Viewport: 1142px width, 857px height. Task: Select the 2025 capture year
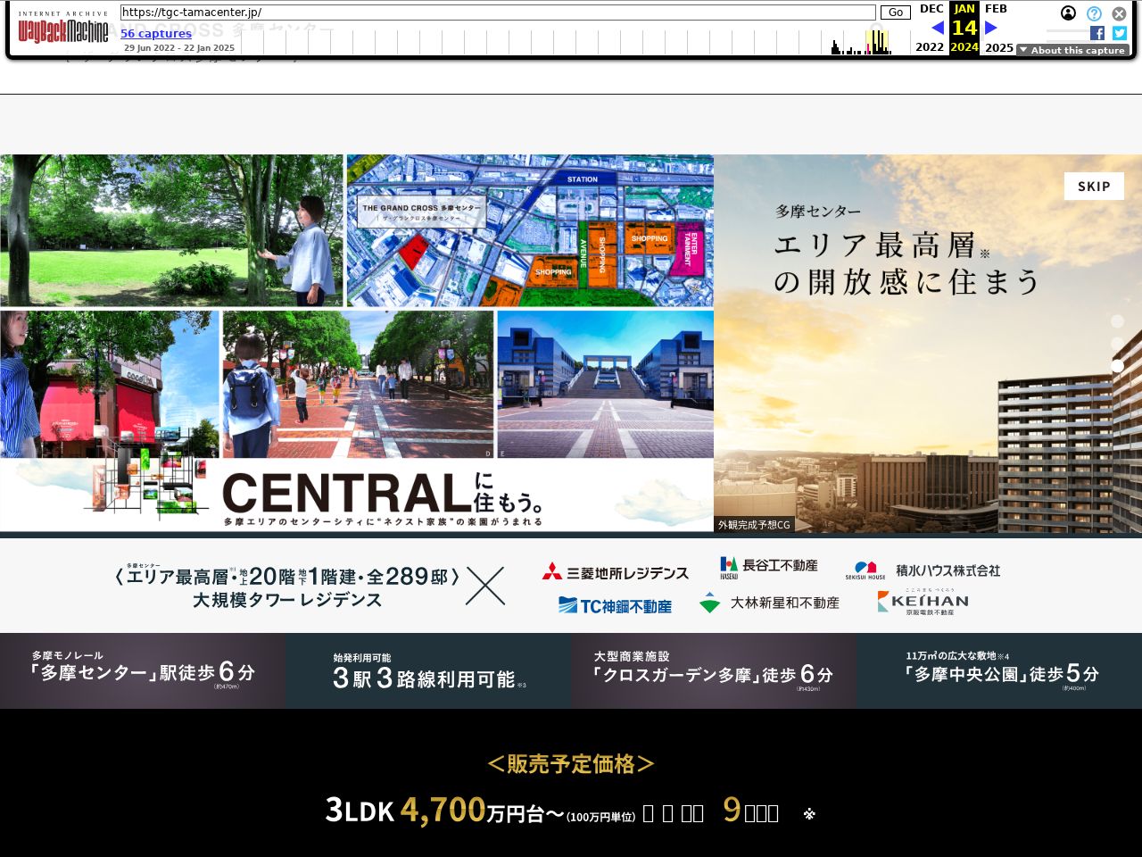999,47
